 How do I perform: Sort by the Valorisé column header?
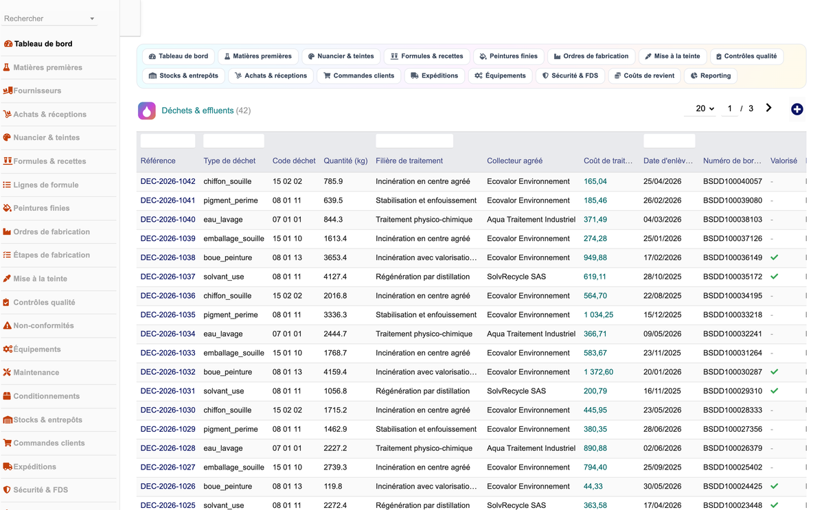click(783, 161)
